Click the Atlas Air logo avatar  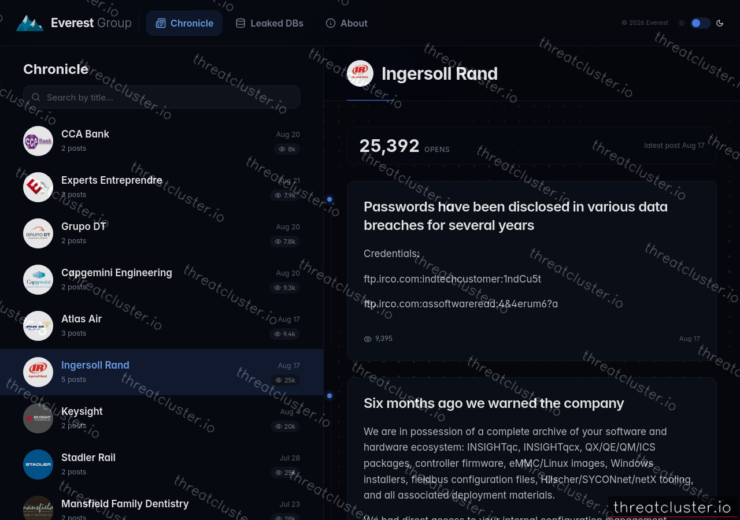38,326
